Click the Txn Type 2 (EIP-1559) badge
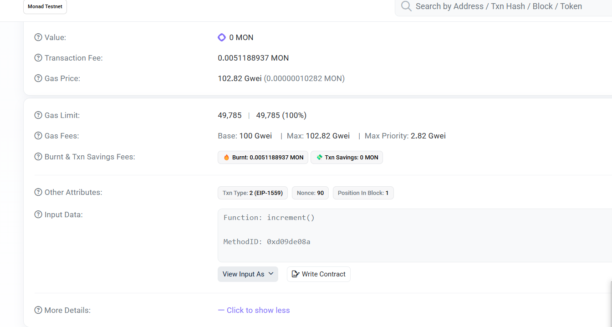 pyautogui.click(x=253, y=193)
